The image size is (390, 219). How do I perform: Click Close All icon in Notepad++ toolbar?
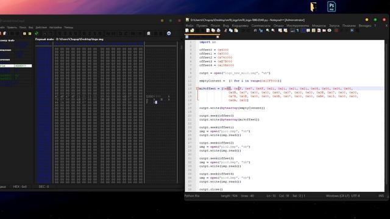pyautogui.click(x=213, y=30)
